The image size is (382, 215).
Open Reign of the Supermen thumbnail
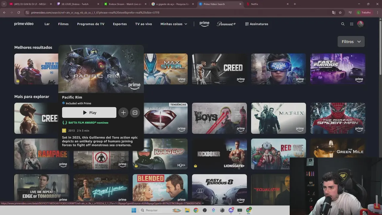pos(36,69)
